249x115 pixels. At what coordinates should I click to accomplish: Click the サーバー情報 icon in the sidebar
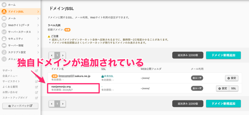point(4,45)
